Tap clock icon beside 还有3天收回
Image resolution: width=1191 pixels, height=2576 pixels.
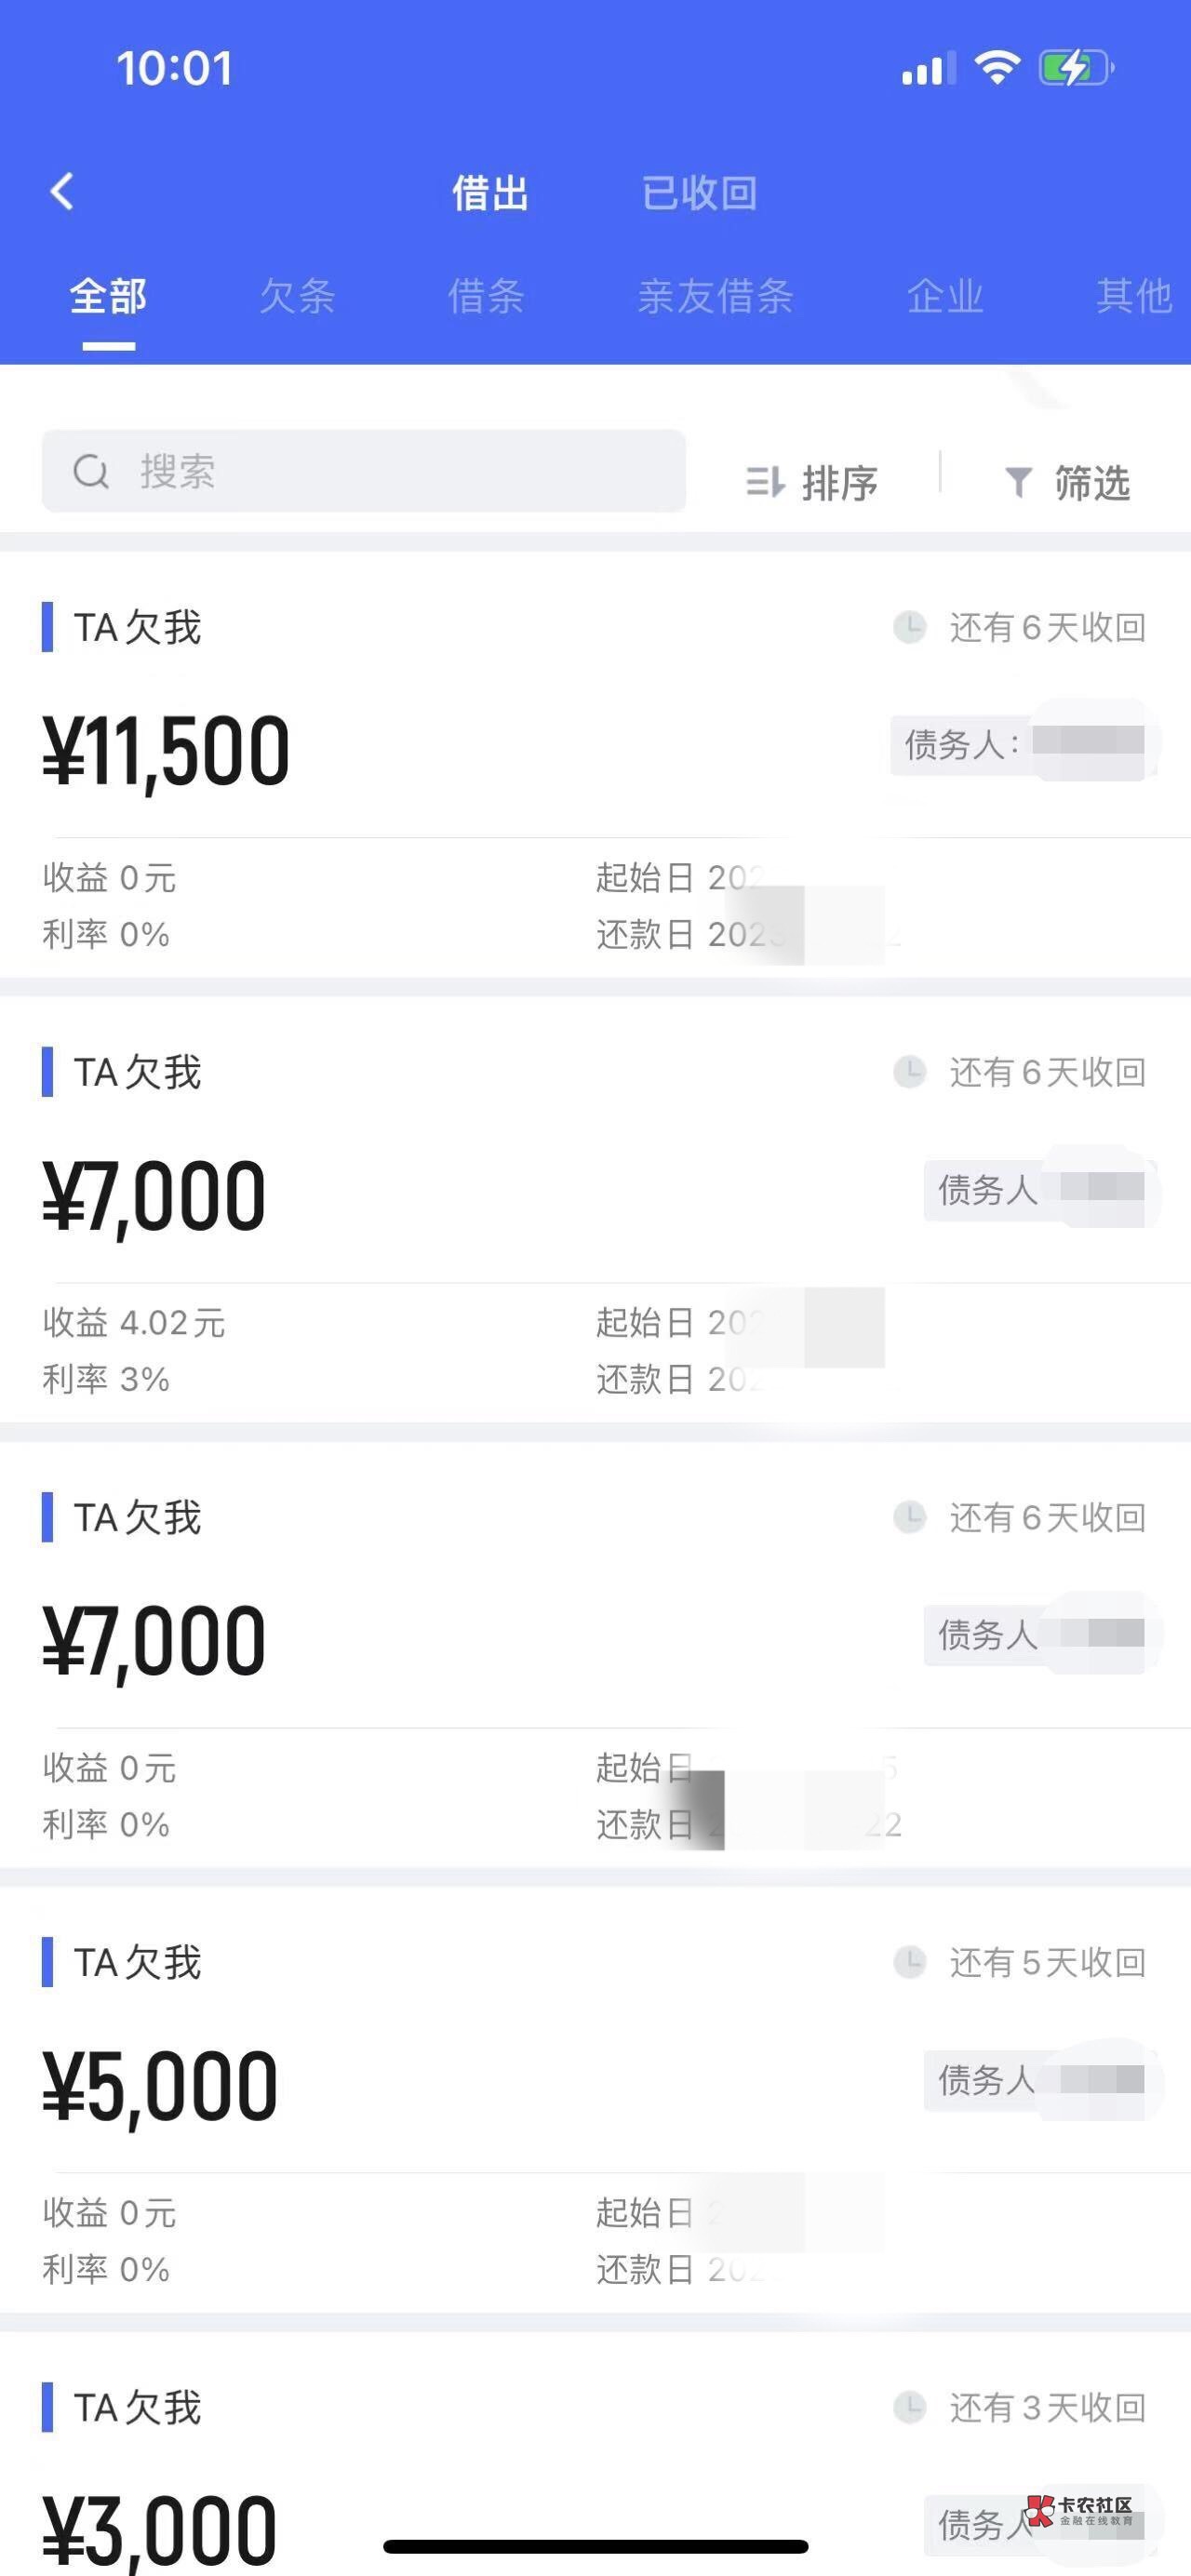pyautogui.click(x=909, y=2407)
